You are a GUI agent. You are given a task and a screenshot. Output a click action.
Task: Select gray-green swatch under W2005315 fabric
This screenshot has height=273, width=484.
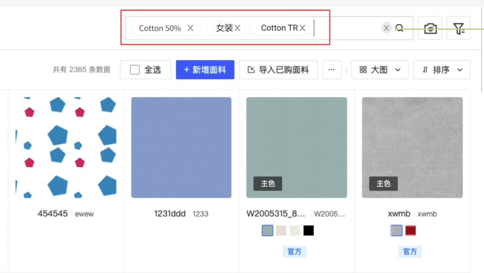[267, 230]
